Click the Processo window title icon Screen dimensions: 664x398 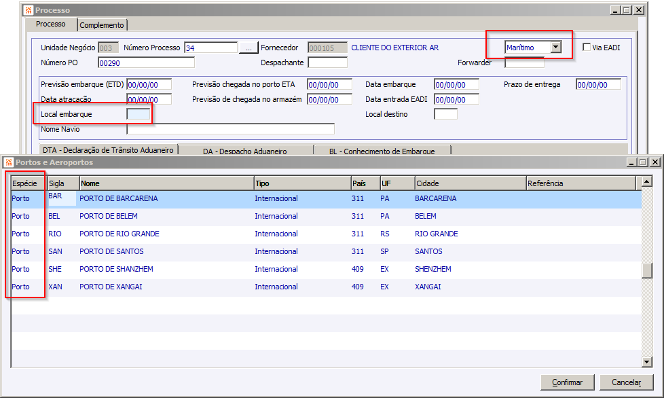tap(29, 10)
